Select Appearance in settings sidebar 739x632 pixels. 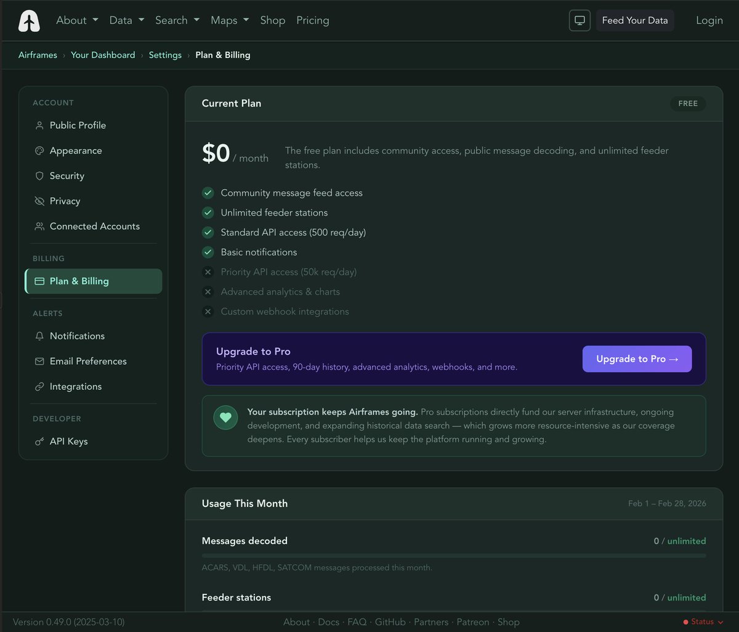[x=94, y=151]
